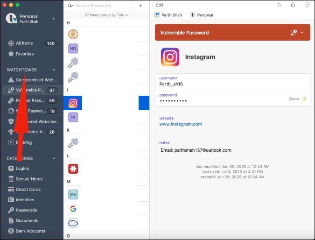Open Identities category

pyautogui.click(x=21, y=200)
